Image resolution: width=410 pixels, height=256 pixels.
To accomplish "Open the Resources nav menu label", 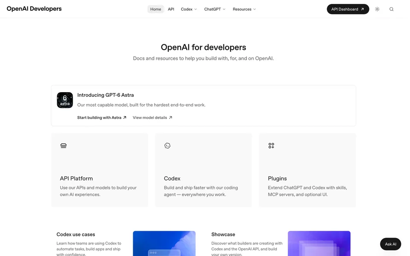I will pos(242,9).
